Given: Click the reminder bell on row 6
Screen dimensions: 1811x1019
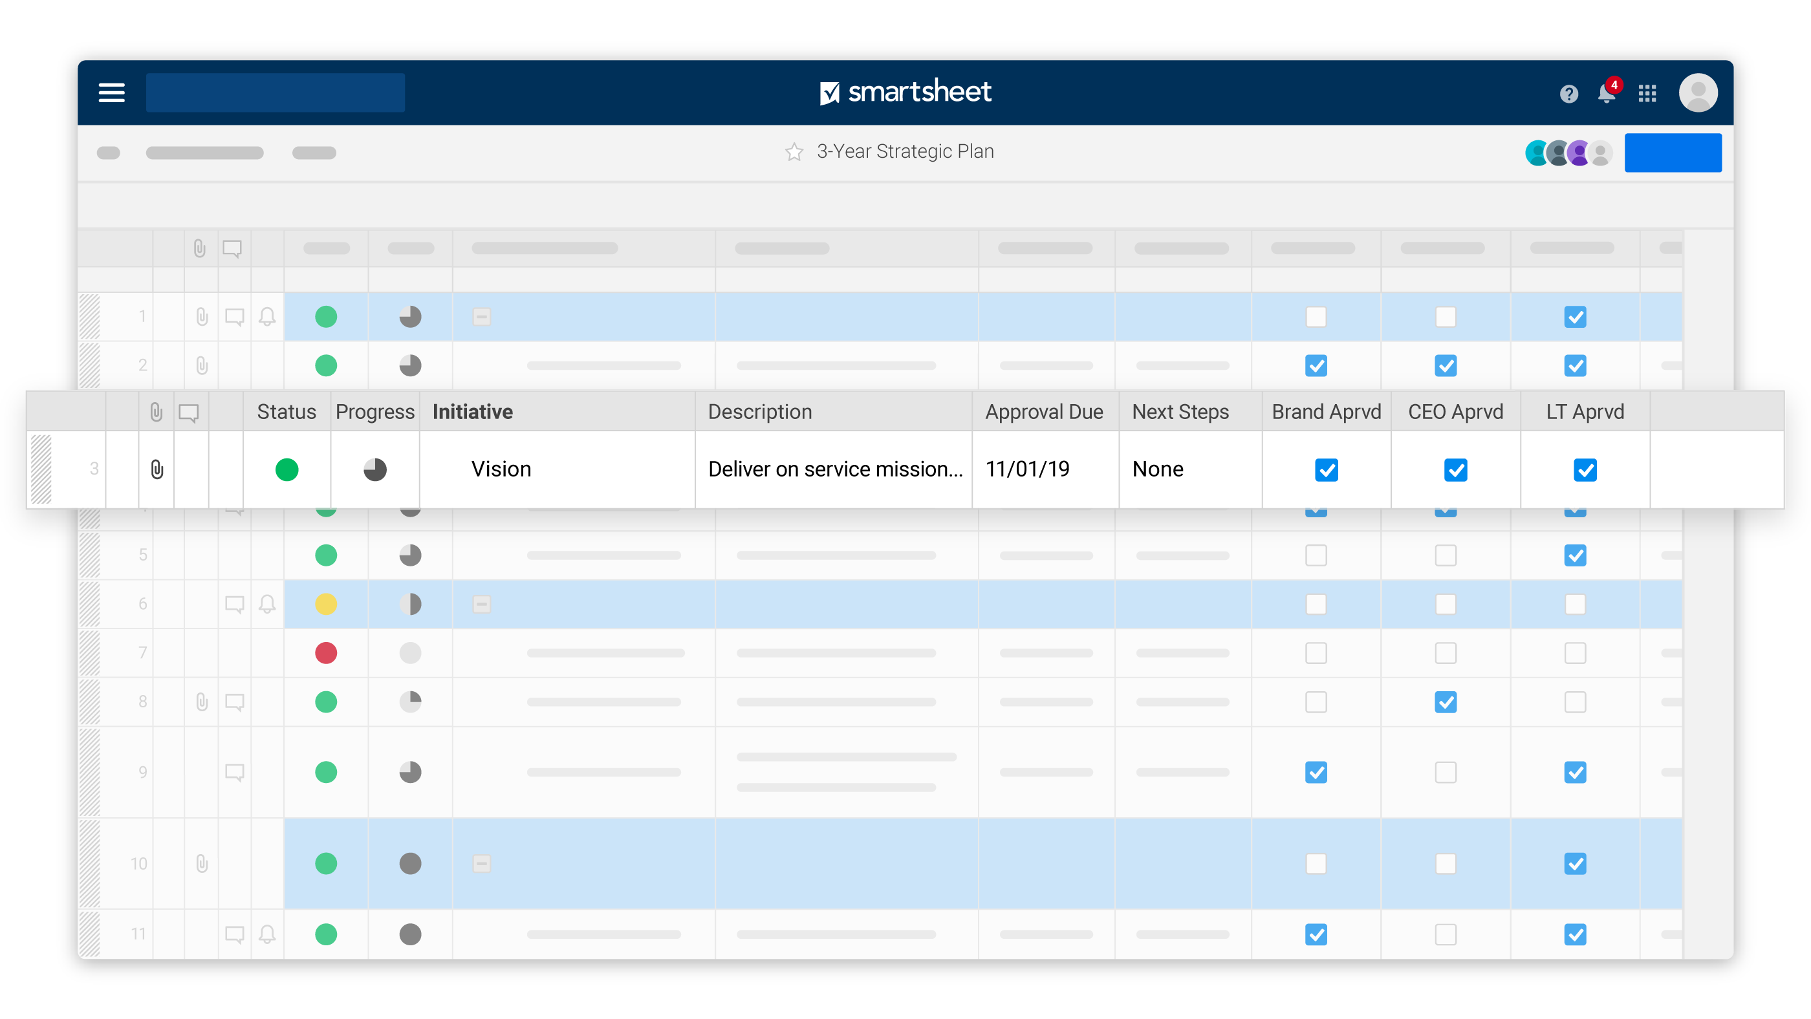Looking at the screenshot, I should [267, 604].
